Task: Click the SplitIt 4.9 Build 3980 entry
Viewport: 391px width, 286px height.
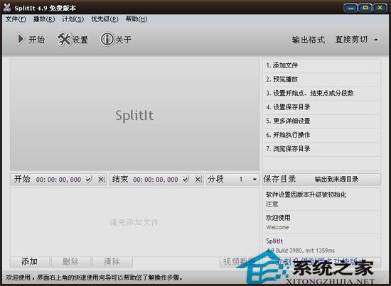Action: (321, 246)
